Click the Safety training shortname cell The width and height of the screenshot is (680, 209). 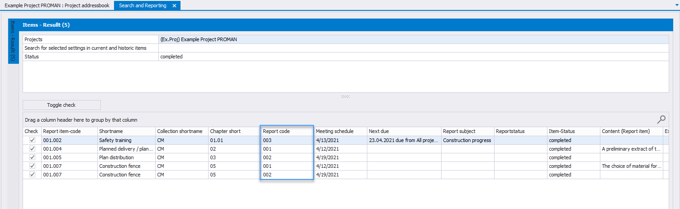coord(126,140)
